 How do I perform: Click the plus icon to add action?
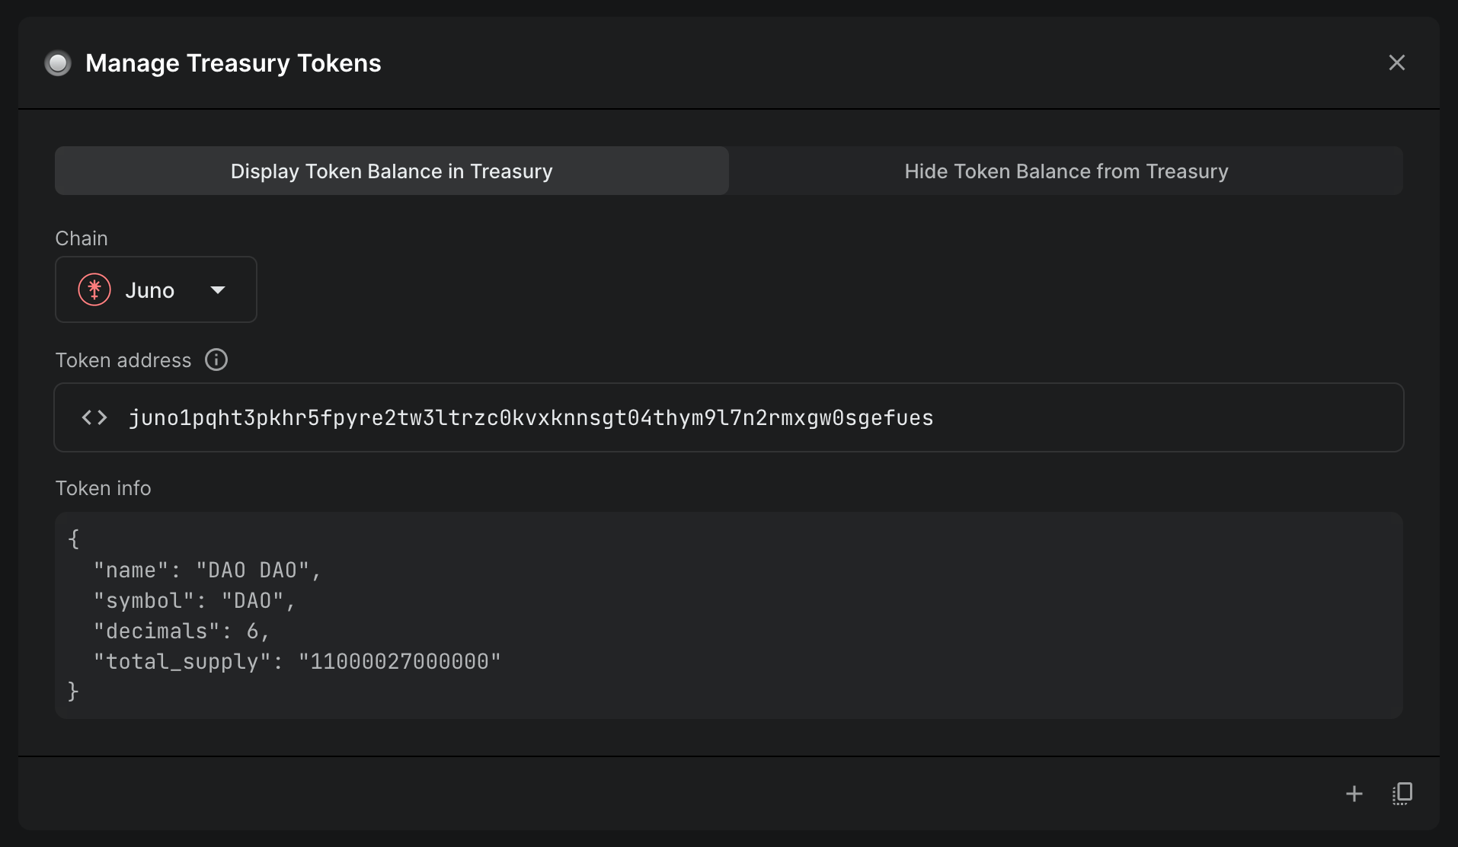pos(1354,794)
